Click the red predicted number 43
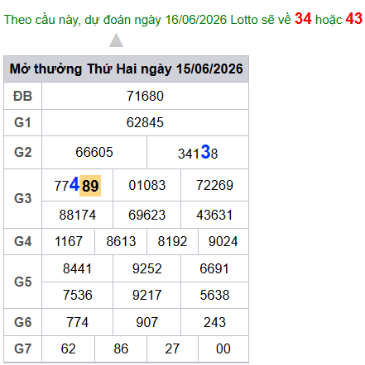365x365 pixels. (x=353, y=19)
